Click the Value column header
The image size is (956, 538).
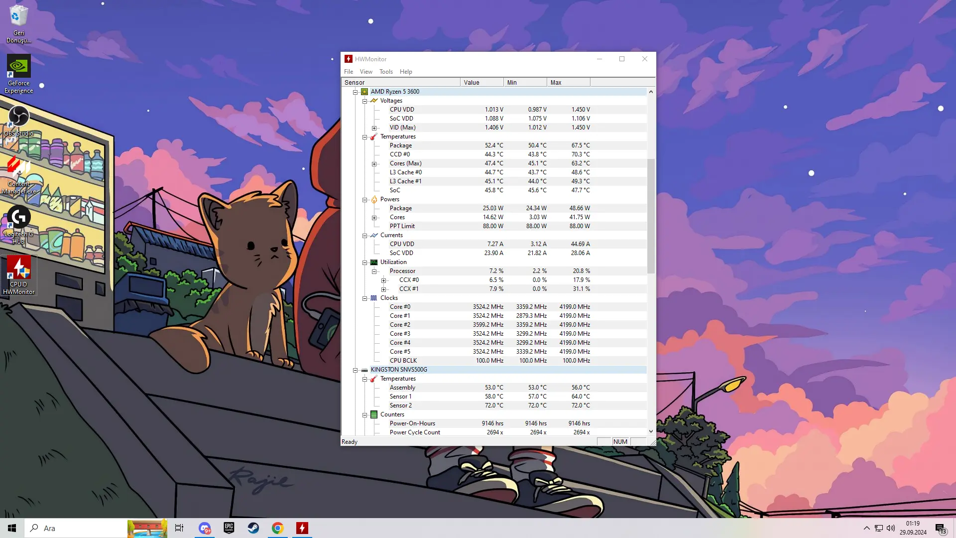[482, 83]
